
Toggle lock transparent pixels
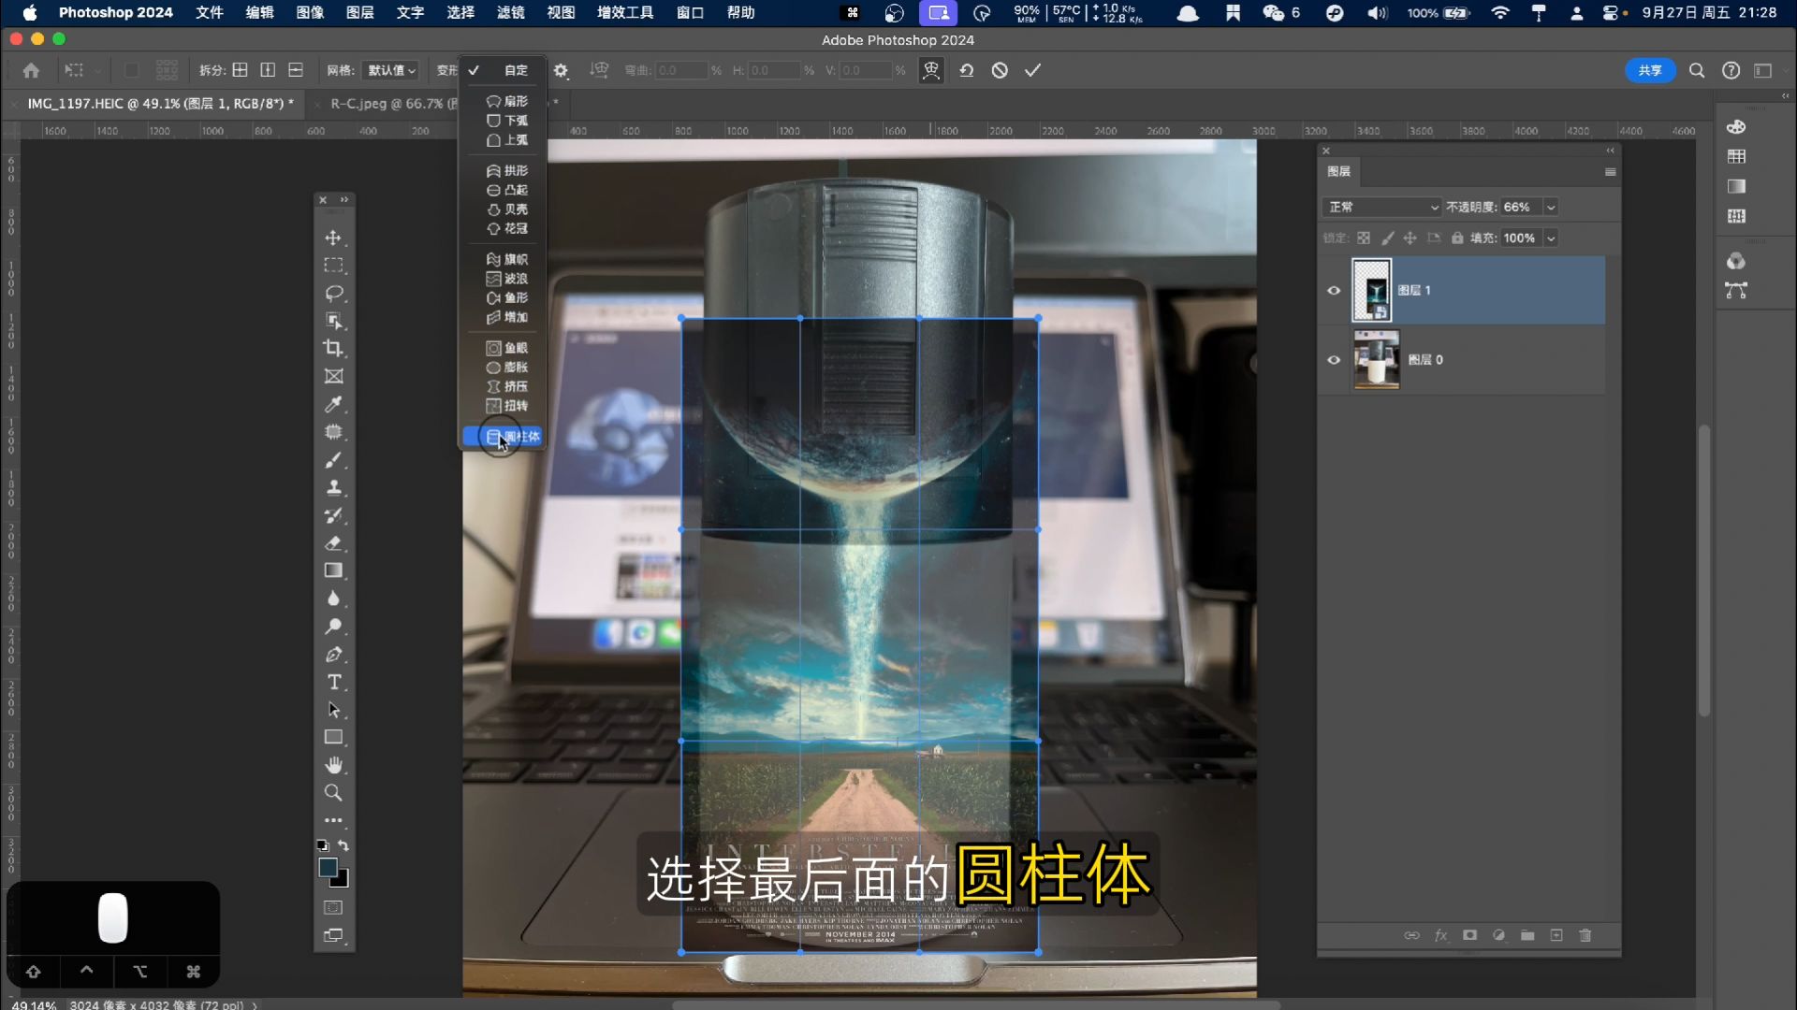pyautogui.click(x=1364, y=238)
